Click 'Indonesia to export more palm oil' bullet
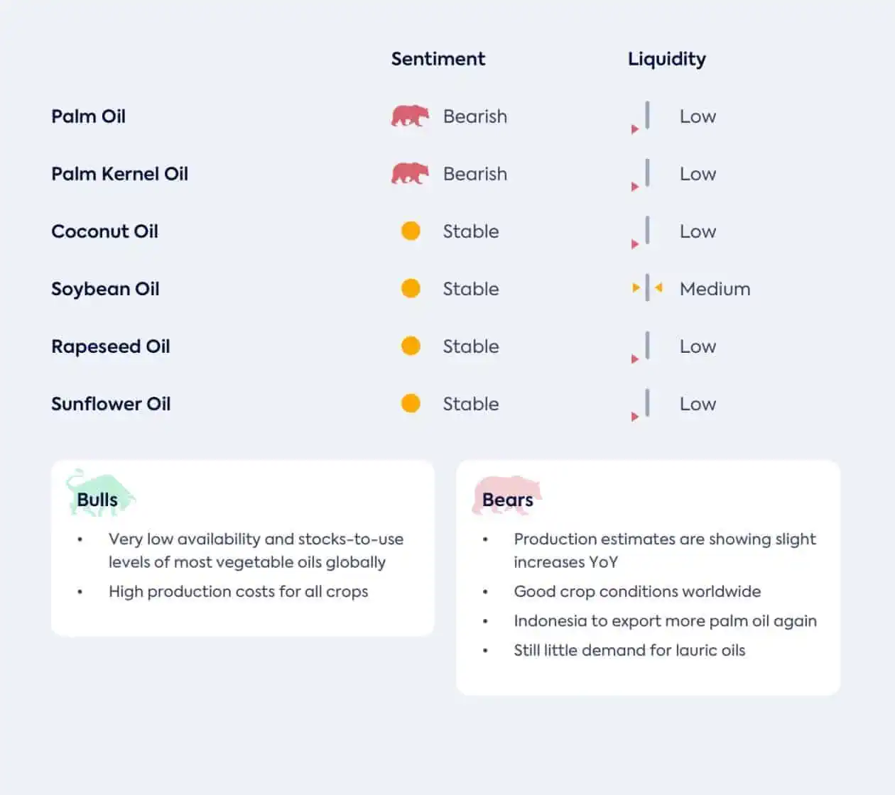 pyautogui.click(x=665, y=621)
